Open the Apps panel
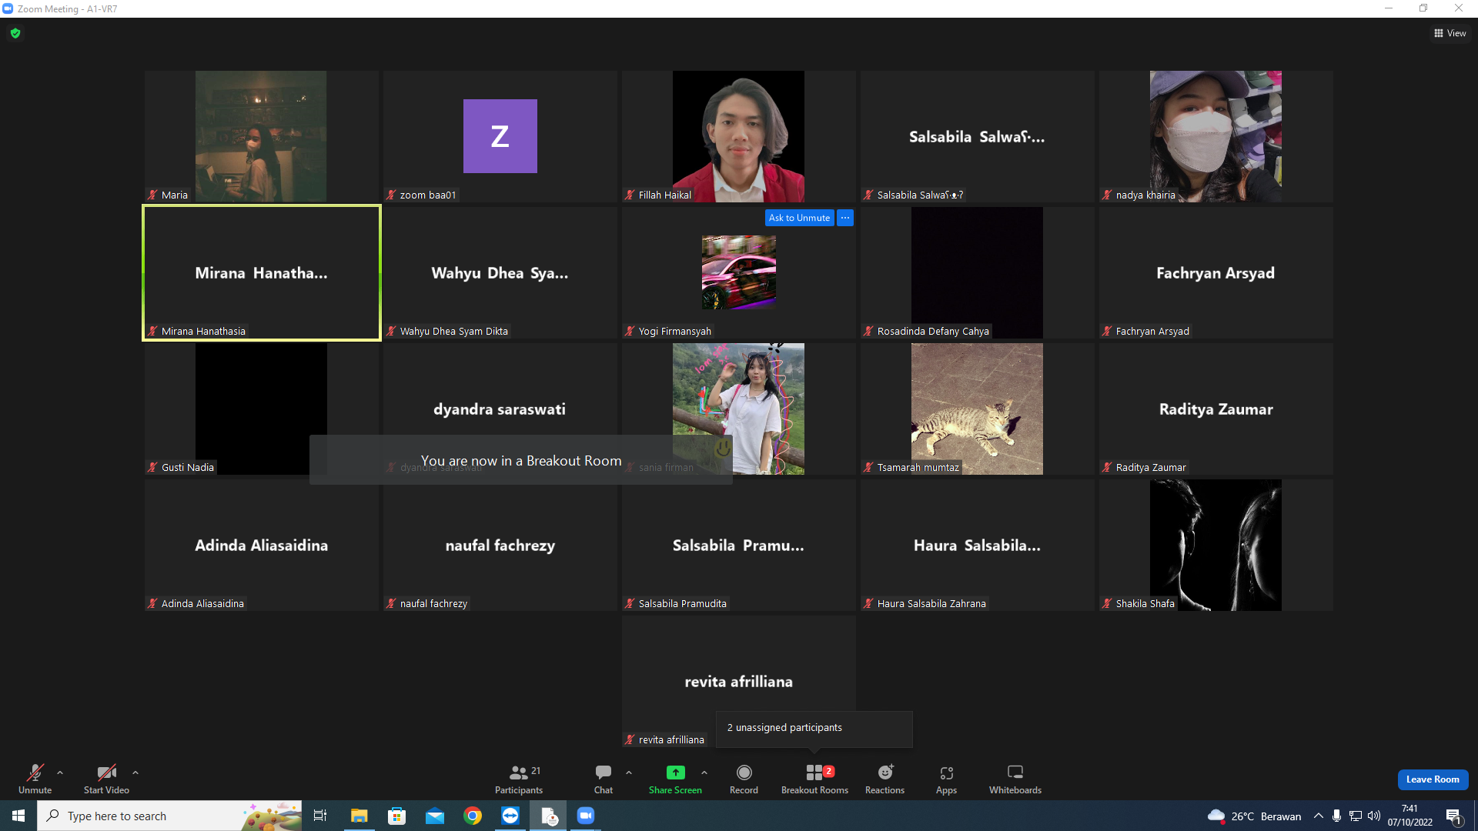This screenshot has height=831, width=1478. tap(947, 779)
